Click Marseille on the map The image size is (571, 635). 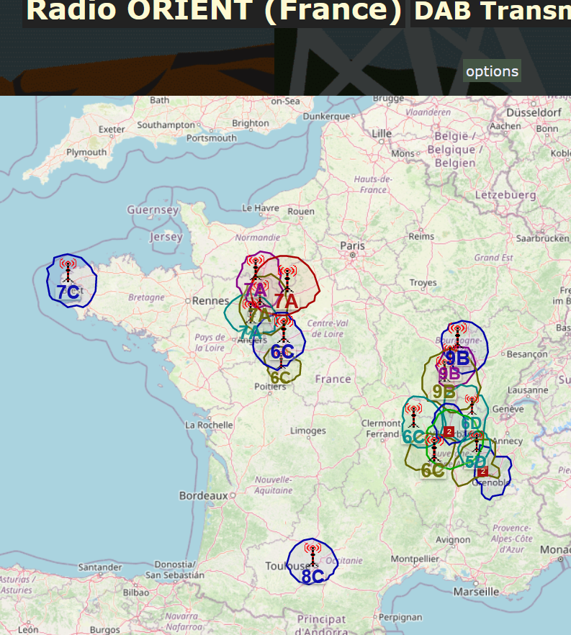(x=476, y=592)
